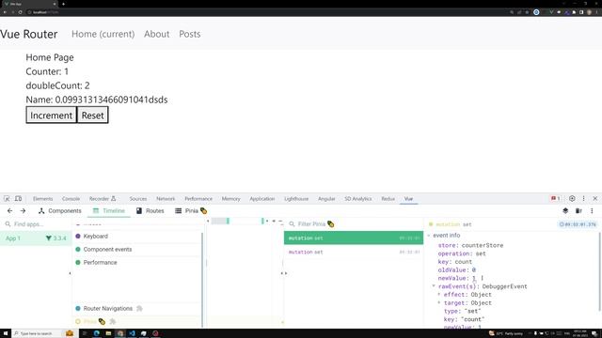Screen dimensions: 602x338
Task: Collapse the rawEvent(s) DebuggerEvent node
Action: click(434, 286)
